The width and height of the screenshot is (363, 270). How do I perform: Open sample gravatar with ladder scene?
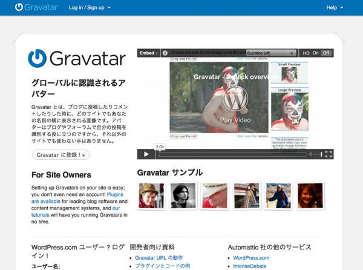click(x=247, y=196)
